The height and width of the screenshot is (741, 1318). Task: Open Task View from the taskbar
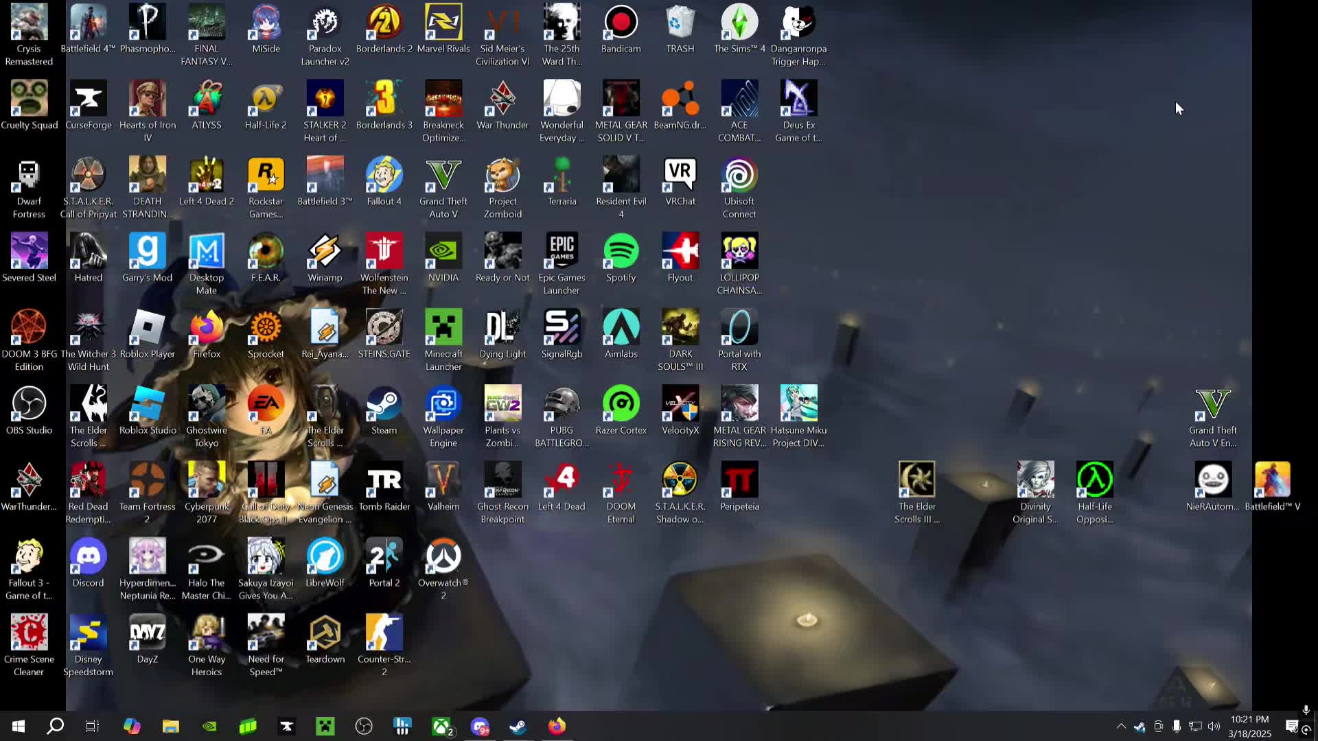(x=92, y=726)
